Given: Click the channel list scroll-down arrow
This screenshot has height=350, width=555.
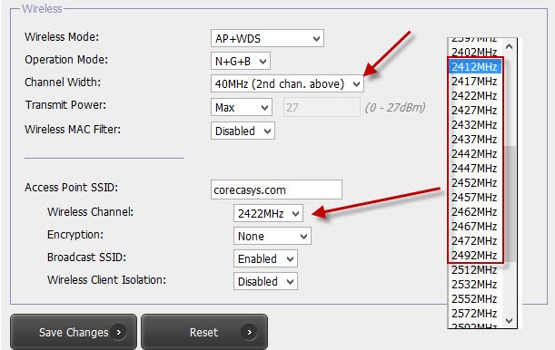Looking at the screenshot, I should click(510, 320).
